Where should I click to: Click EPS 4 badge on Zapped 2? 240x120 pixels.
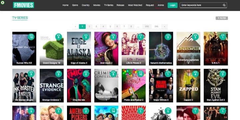195,74
